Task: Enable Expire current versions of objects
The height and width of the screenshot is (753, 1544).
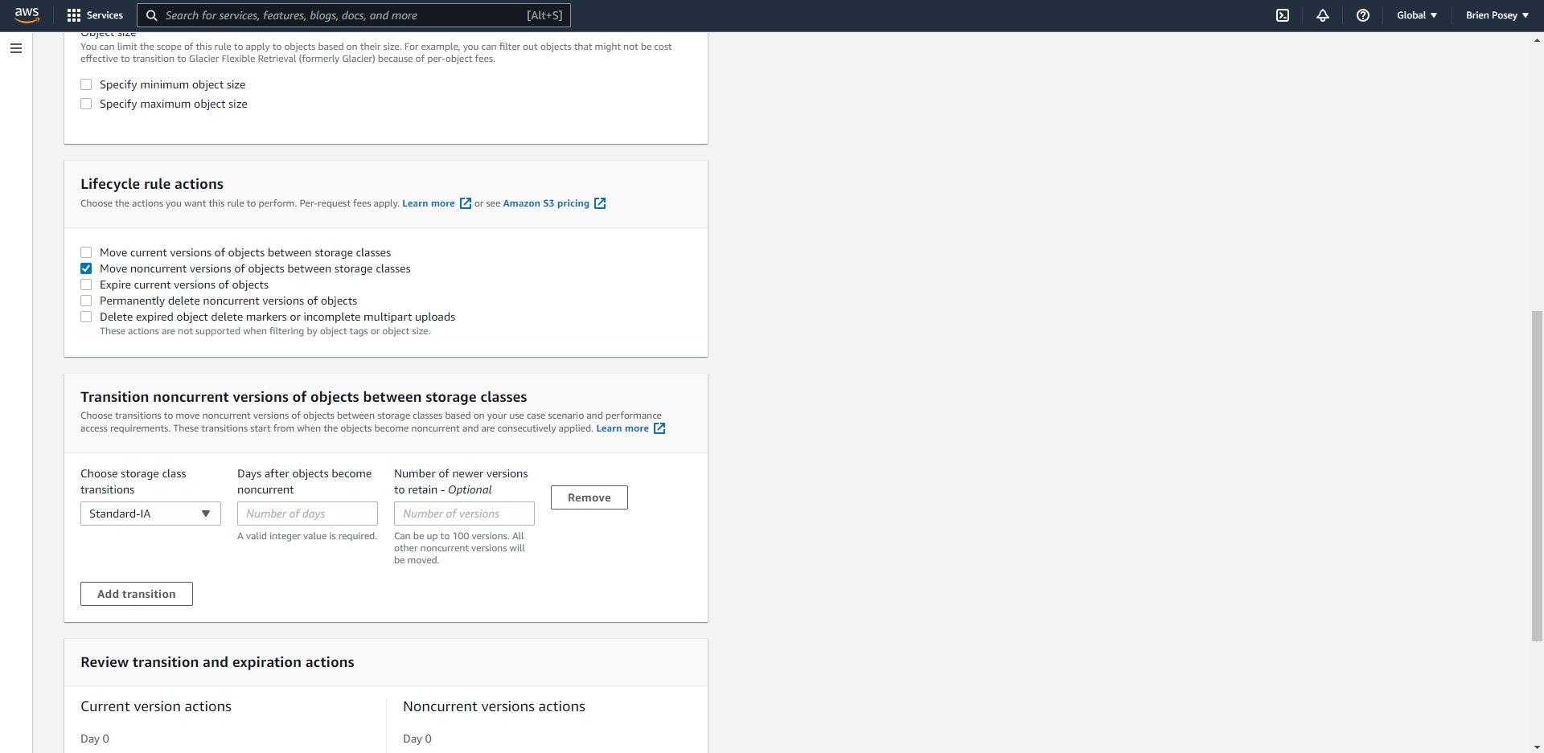Action: point(86,284)
